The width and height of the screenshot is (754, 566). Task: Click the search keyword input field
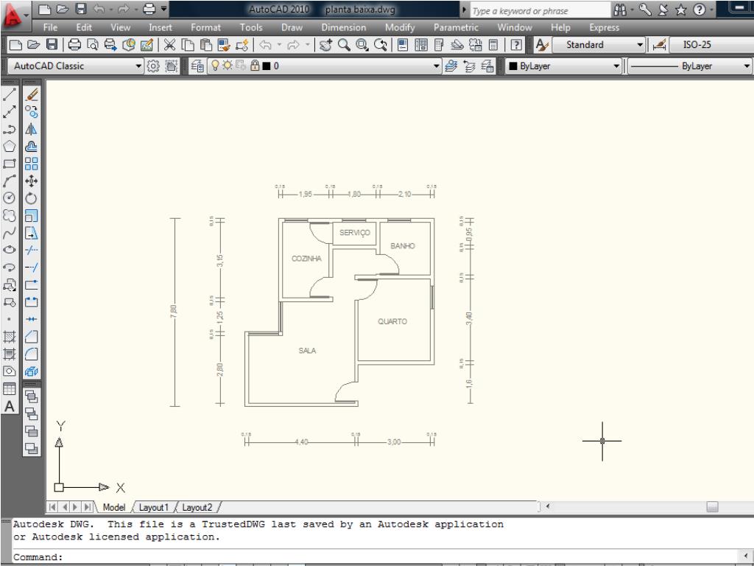pyautogui.click(x=540, y=10)
